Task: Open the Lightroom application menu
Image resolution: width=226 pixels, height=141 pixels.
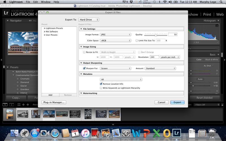Action: 16,2
